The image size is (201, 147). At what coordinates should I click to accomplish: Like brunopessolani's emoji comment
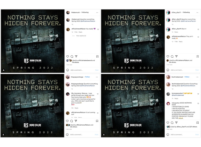(198, 94)
